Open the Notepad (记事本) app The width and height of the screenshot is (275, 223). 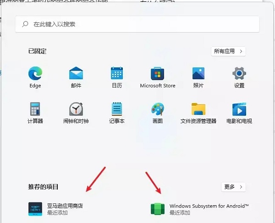117,109
